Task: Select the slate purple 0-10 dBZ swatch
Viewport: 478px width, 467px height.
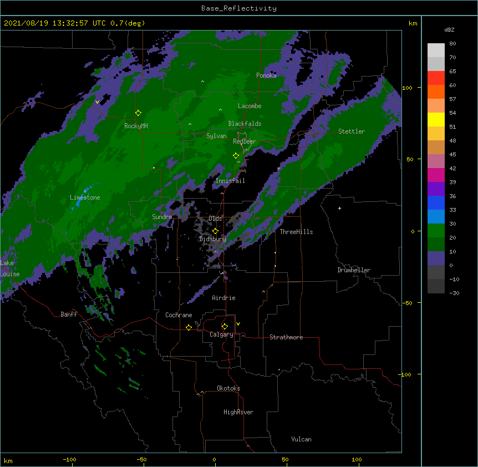Action: click(436, 258)
